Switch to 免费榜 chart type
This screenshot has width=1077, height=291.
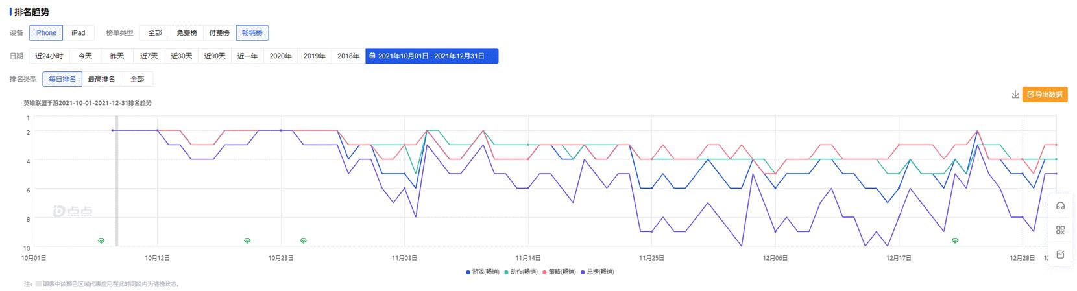pos(186,33)
